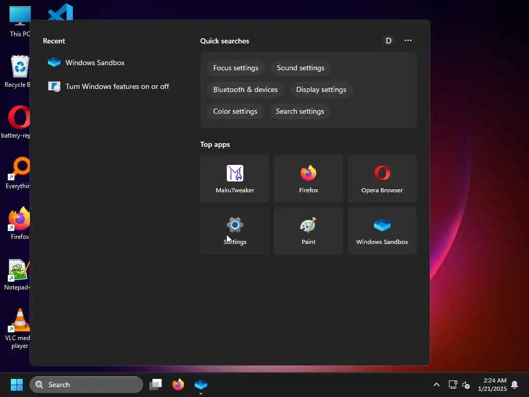529x397 pixels.
Task: Open Task View on the taskbar
Action: tap(155, 385)
